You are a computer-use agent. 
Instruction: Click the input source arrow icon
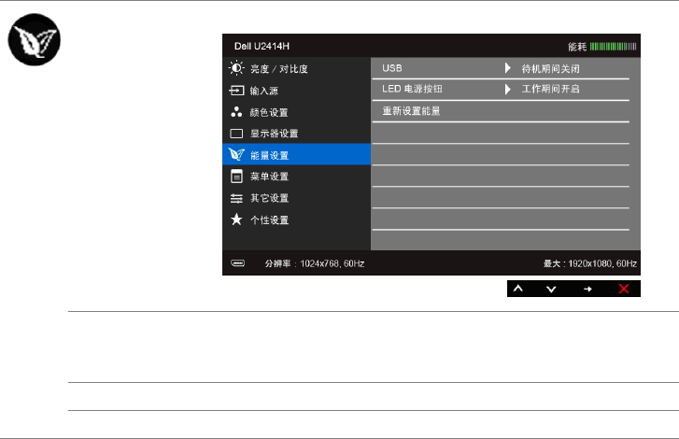coord(236,91)
